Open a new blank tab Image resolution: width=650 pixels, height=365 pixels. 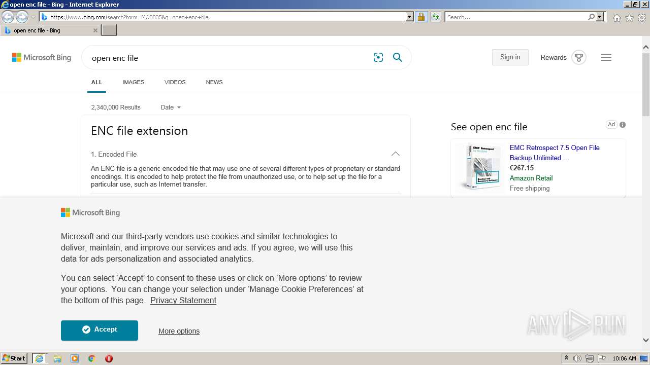[109, 30]
